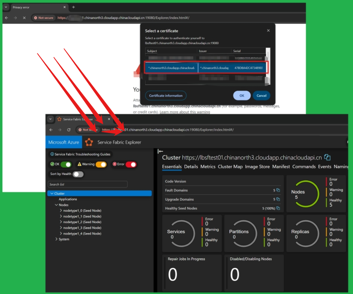Copy the cluster URL with the copy icon
Image resolution: width=353 pixels, height=294 pixels.
coord(328,158)
